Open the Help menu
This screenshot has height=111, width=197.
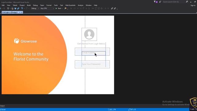click(x=96, y=5)
